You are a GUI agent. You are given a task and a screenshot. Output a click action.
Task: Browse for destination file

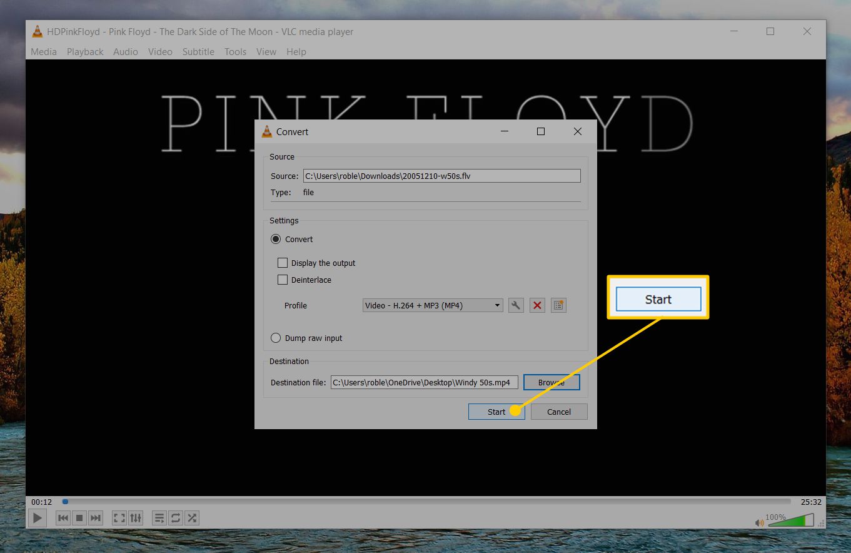tap(551, 382)
